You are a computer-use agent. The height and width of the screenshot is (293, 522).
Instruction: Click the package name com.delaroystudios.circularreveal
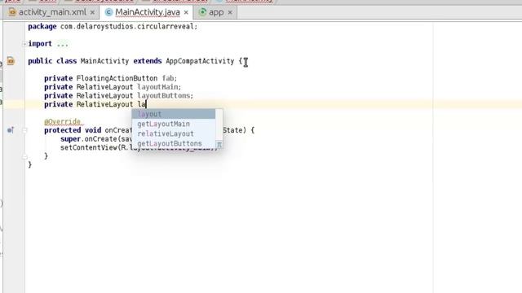point(127,26)
